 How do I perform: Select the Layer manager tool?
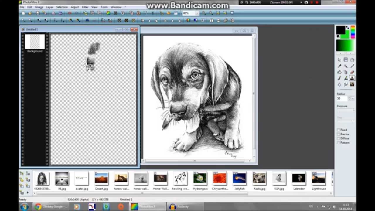click(x=346, y=60)
